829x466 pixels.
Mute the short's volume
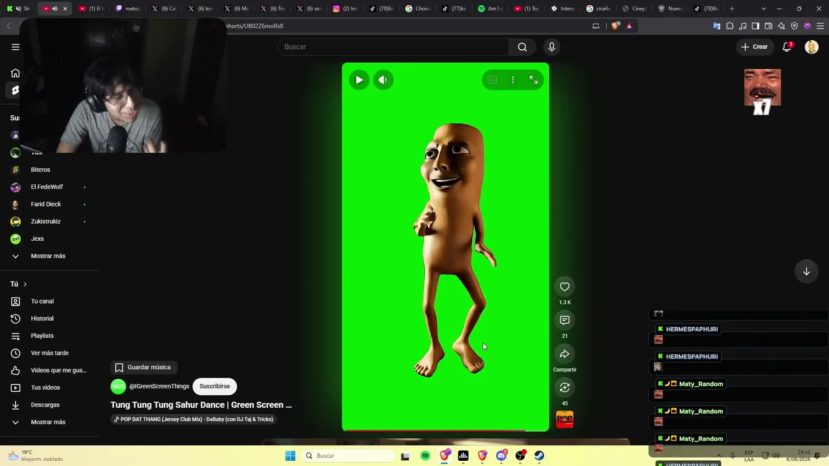383,80
